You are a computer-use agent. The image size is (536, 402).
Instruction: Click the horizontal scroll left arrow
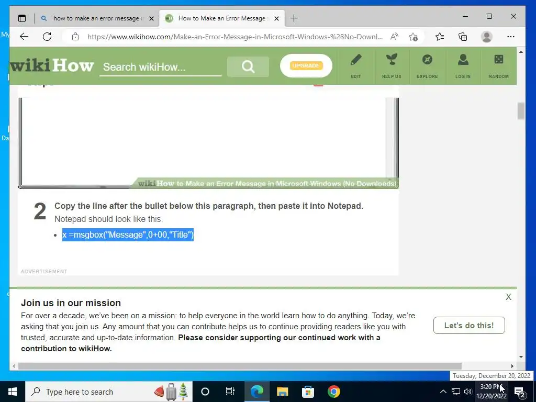click(x=13, y=366)
